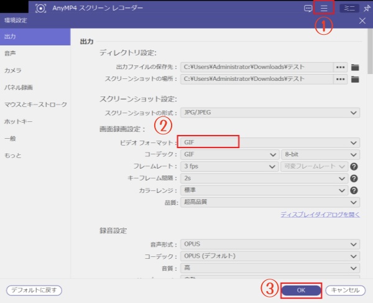Expand the ビデオフォーマット GIF dropdown

coord(270,142)
